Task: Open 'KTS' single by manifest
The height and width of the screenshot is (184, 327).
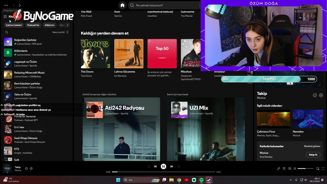Action: pyautogui.click(x=37, y=151)
